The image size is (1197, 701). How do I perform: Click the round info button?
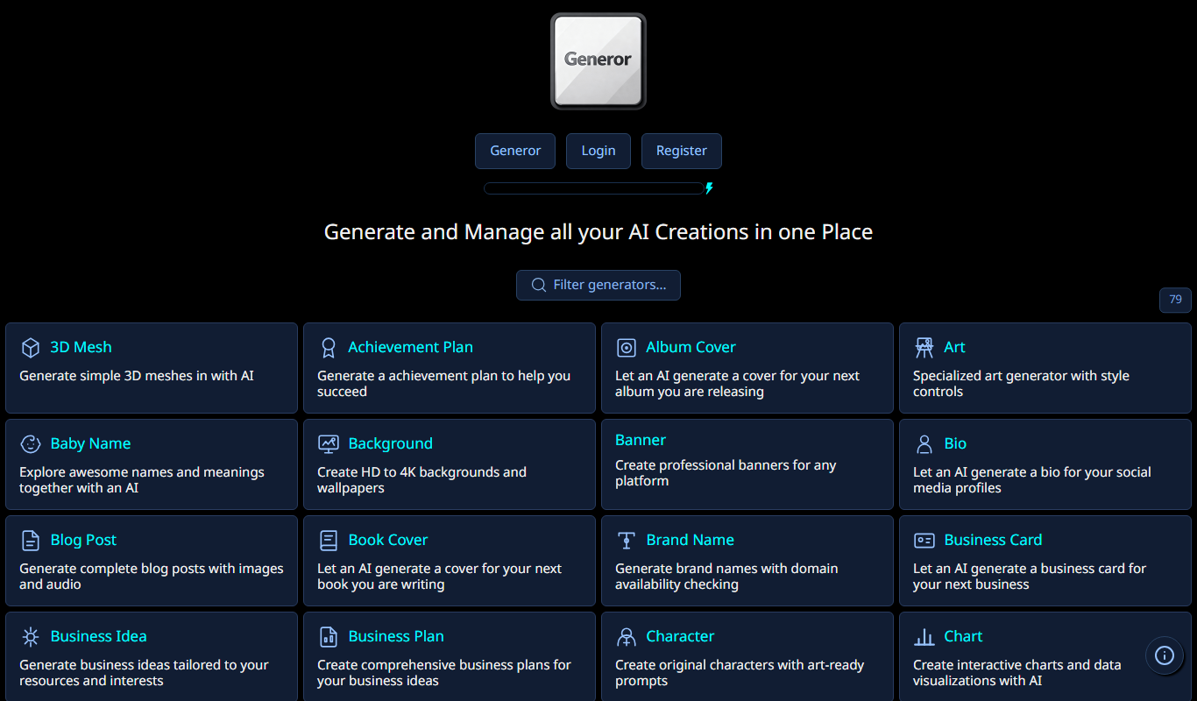[1165, 655]
